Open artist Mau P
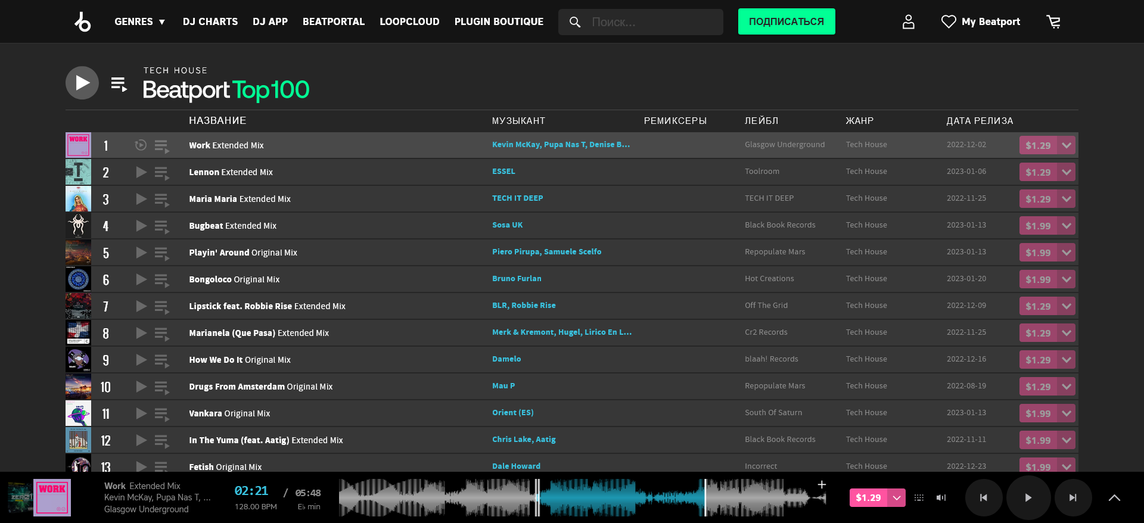This screenshot has width=1144, height=523. (x=503, y=385)
